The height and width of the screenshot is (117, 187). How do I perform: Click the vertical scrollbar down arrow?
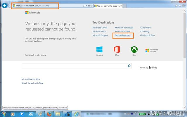click(x=184, y=107)
